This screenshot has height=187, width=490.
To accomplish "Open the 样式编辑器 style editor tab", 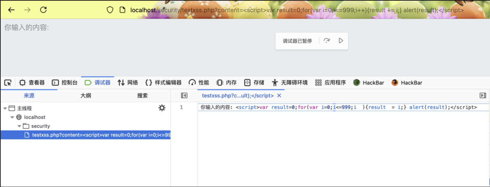I will (163, 83).
